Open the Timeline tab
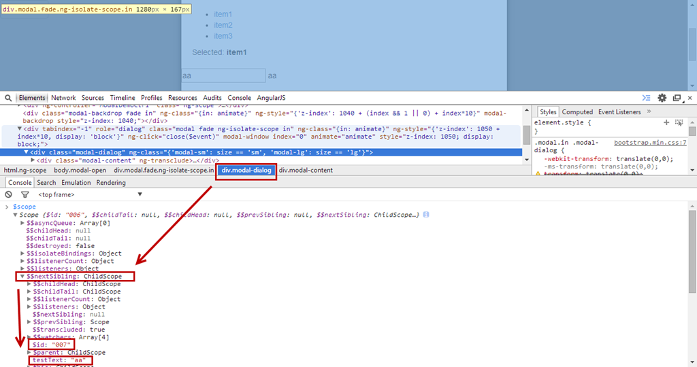Screen dimensions: 697x367 pyautogui.click(x=123, y=98)
